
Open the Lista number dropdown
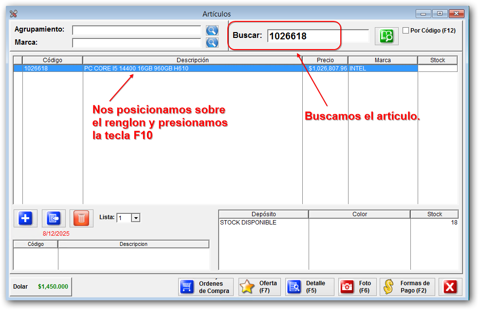[135, 218]
